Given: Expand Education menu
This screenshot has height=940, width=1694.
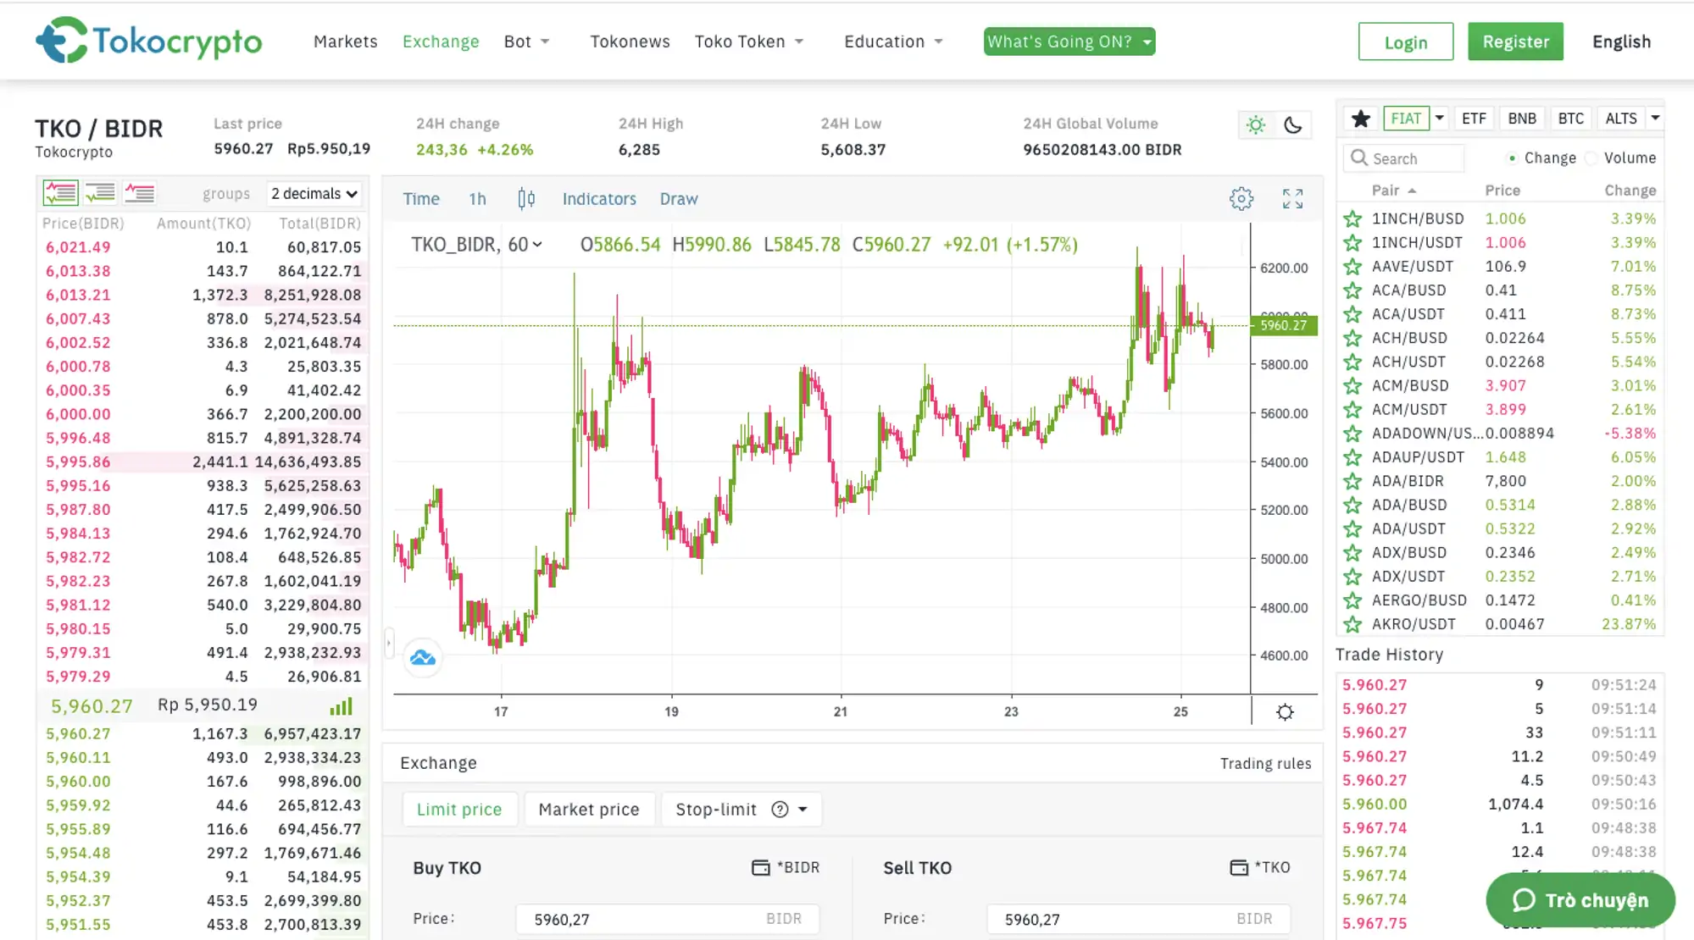Looking at the screenshot, I should tap(893, 41).
